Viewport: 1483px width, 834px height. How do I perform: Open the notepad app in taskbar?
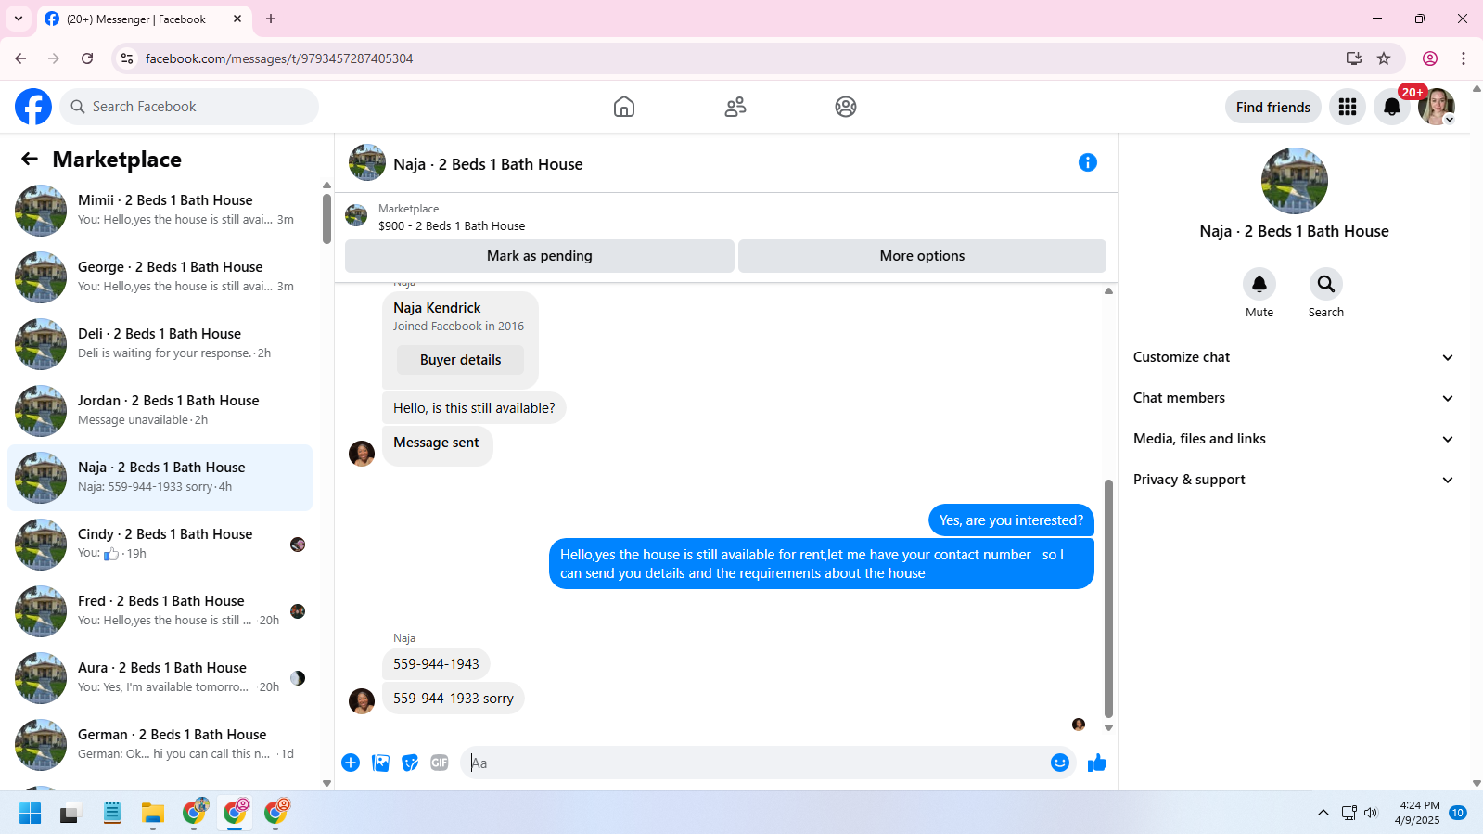(x=112, y=814)
